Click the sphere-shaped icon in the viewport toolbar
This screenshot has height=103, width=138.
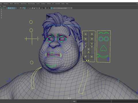21,8
